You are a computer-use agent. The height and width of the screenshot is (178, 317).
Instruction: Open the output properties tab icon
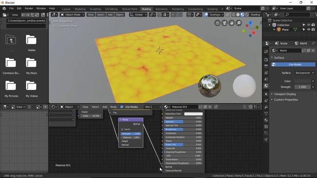[x=266, y=66]
